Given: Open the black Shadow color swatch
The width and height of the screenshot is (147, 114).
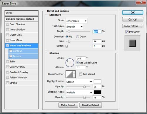Looking at the screenshot, I should pyautogui.click(x=98, y=92).
